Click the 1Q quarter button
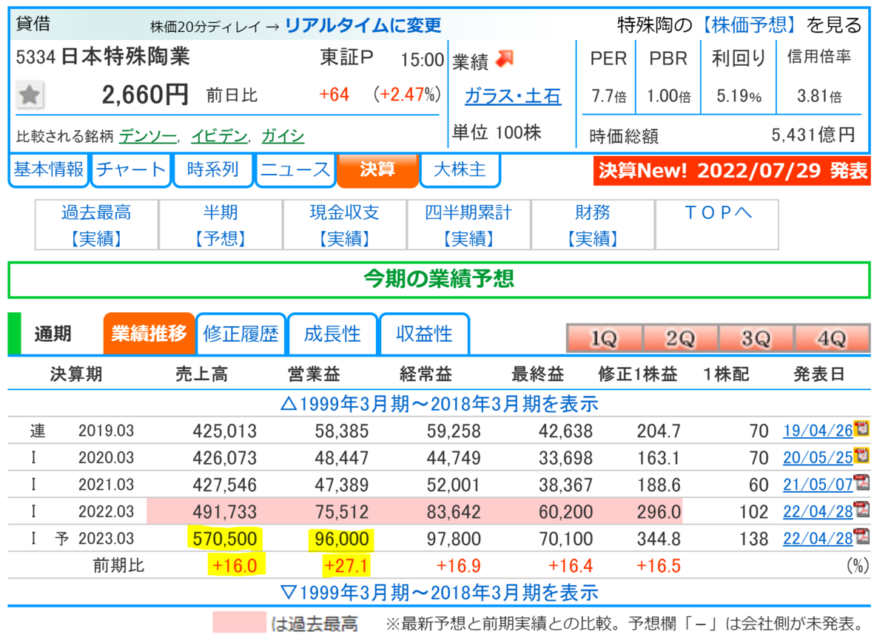Viewport: 888px width, 640px height. click(604, 339)
